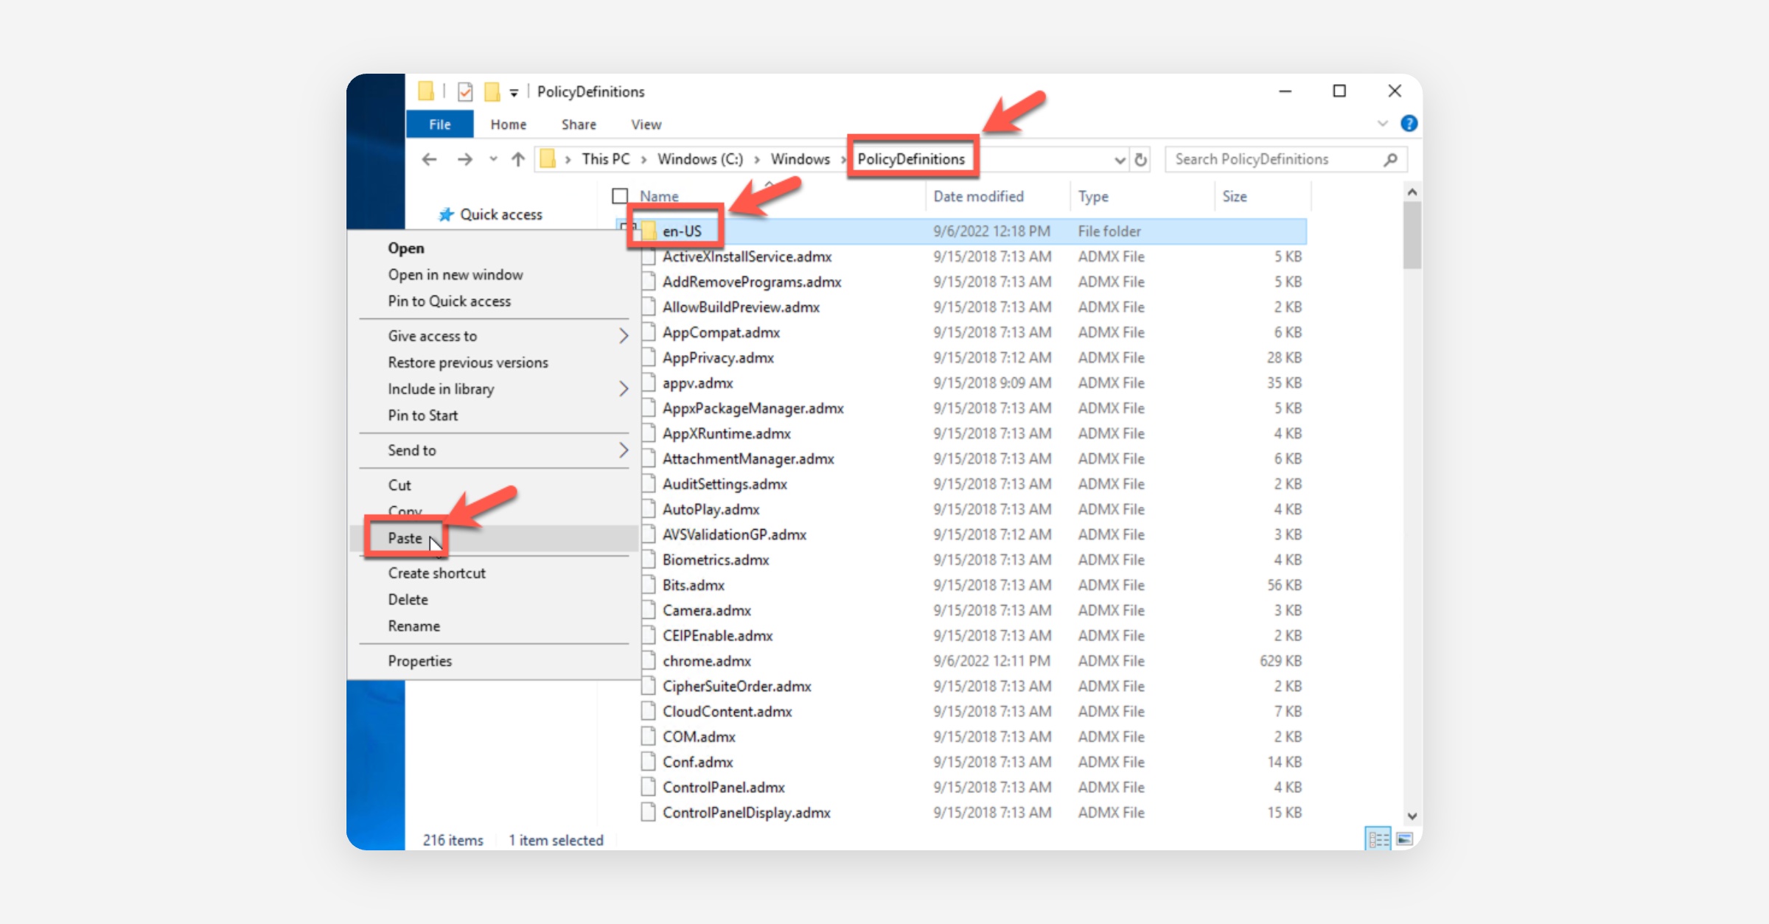Refresh the PolicyDefinitions folder view
This screenshot has width=1769, height=924.
(1141, 159)
